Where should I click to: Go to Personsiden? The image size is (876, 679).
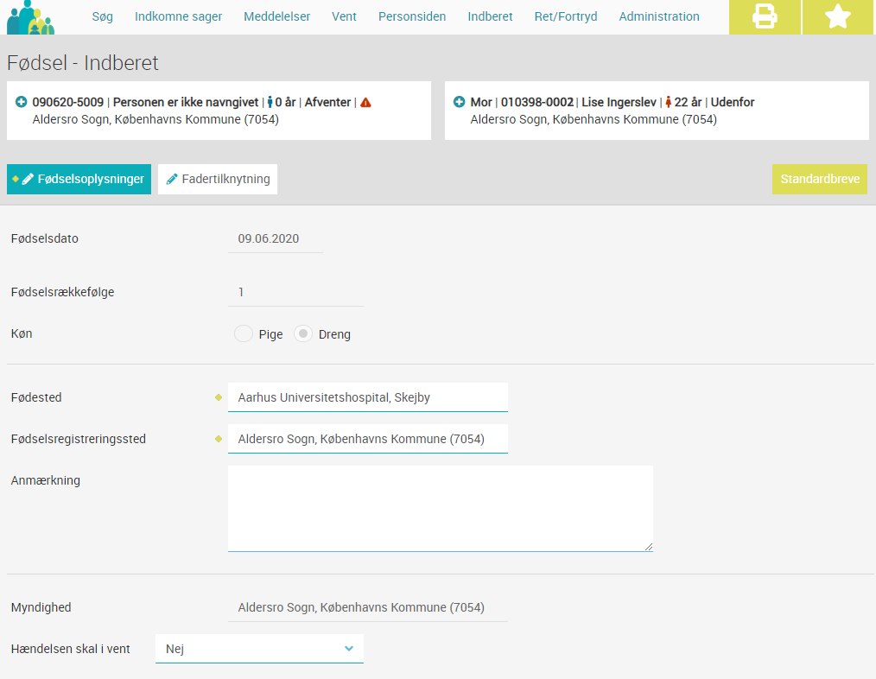pyautogui.click(x=412, y=16)
